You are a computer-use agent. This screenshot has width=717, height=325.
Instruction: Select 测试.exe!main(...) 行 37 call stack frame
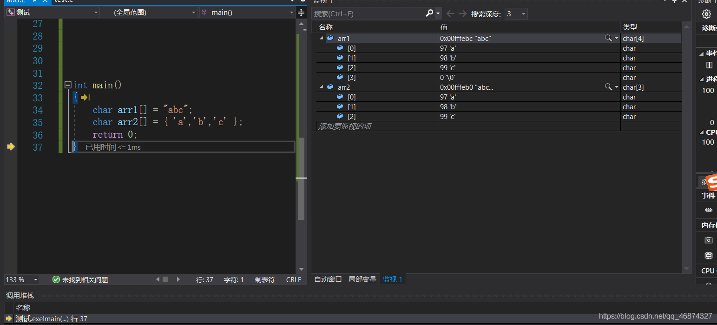pyautogui.click(x=51, y=318)
